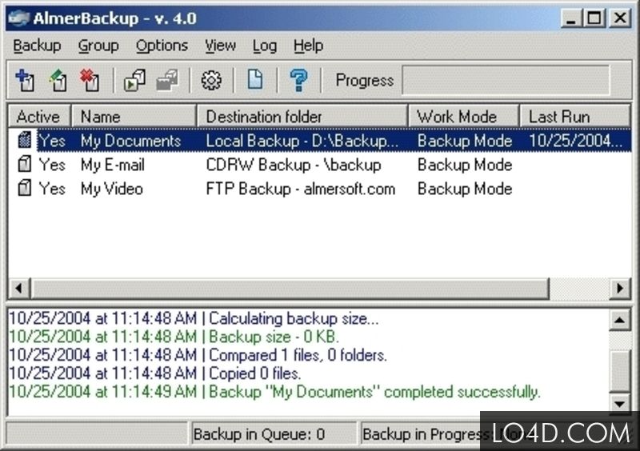Viewport: 640px width, 451px height.
Task: Click the horizontal scrollbar thumb of the list
Action: [x=290, y=288]
